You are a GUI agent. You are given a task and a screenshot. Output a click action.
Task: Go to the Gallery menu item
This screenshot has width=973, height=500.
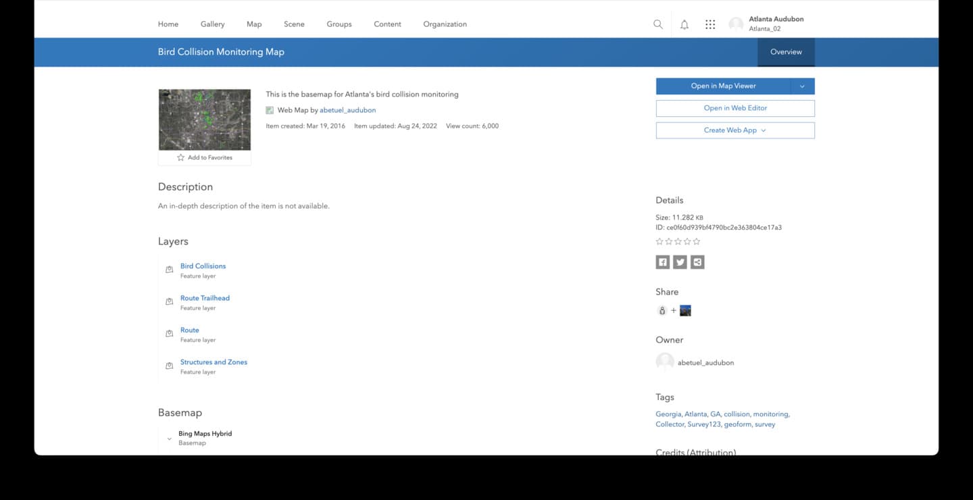(x=212, y=24)
